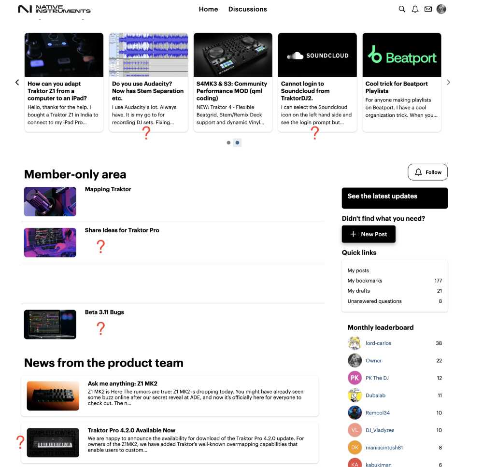
Task: Click the Share Ideas category image
Action: point(50,242)
